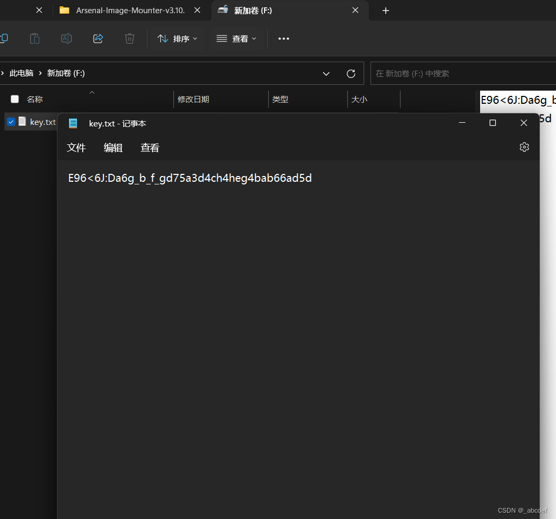Expand the address bar history chevron
Screen dimensions: 556x519
point(326,74)
